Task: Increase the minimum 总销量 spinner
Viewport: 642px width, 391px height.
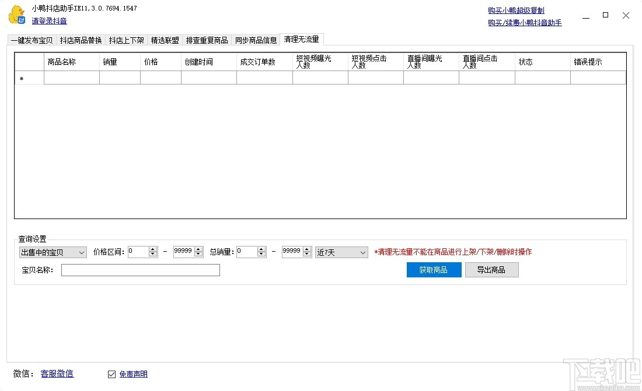Action: pos(261,249)
